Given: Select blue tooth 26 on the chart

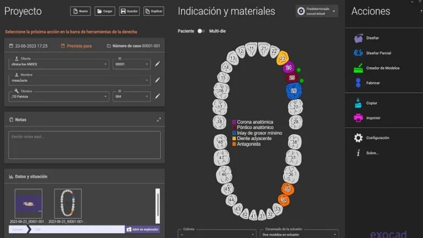Looking at the screenshot, I should click(294, 90).
